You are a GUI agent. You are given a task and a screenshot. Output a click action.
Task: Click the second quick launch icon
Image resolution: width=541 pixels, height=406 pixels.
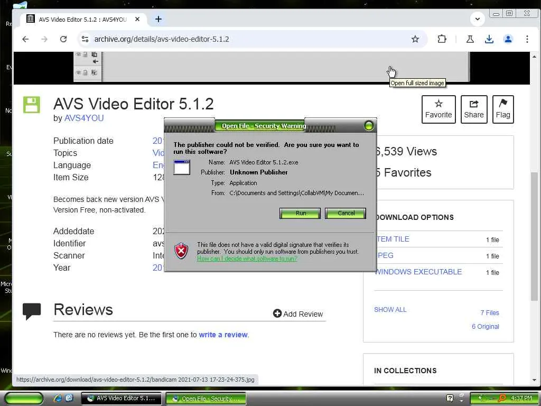(x=69, y=399)
